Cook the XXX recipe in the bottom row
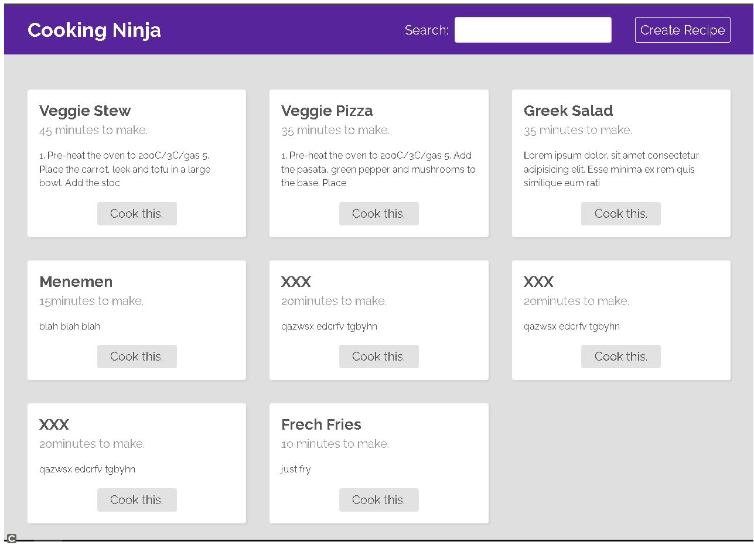The image size is (754, 545). click(137, 499)
